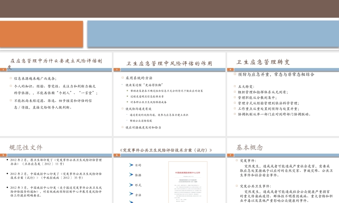Viewport: 339px width, 203px height.
Task: Click the paragraph starting 2012年2月，中国疾控中心印发了
Action: (56, 176)
